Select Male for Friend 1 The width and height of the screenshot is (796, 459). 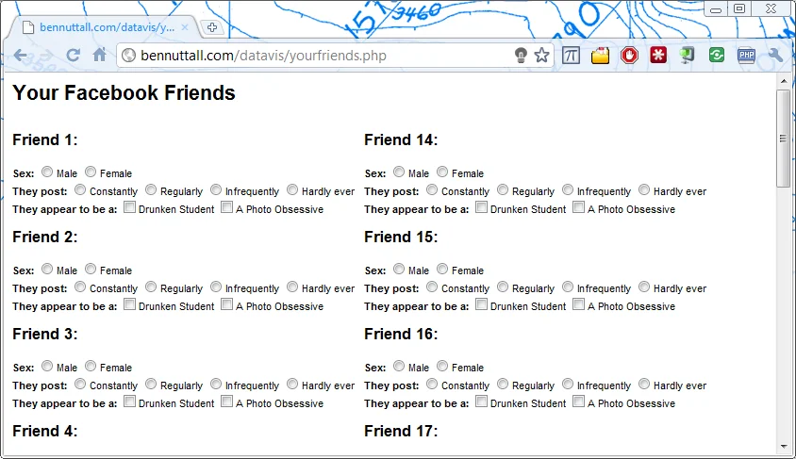point(47,172)
